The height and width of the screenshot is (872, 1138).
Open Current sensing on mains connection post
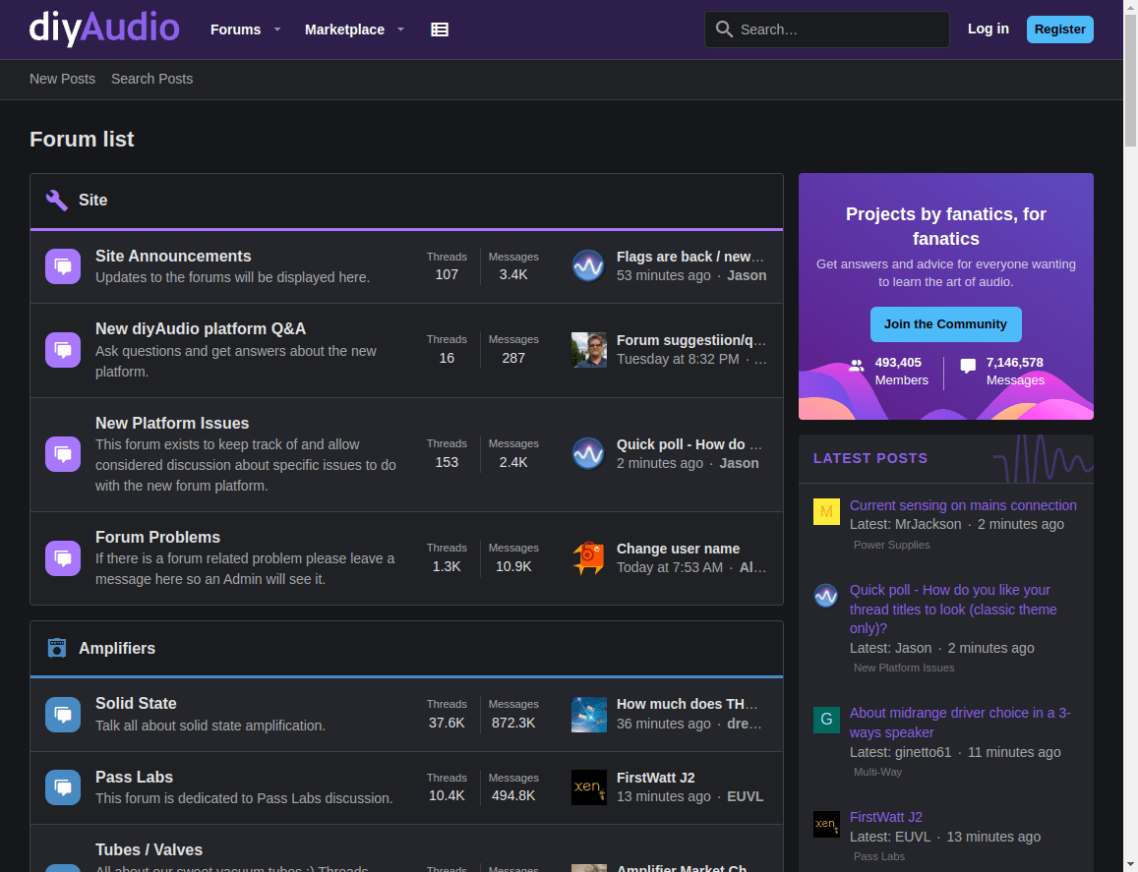(x=963, y=505)
